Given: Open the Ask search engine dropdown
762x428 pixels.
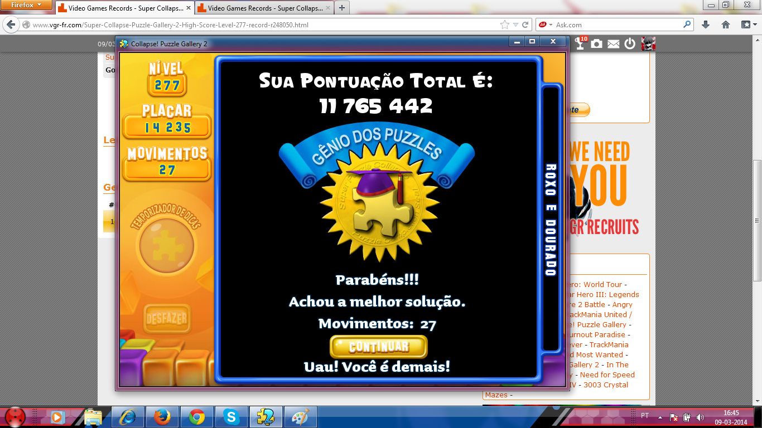Looking at the screenshot, I should pos(545,25).
